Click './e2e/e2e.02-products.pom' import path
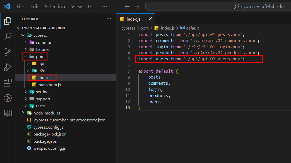The height and width of the screenshot is (163, 291). coord(224,53)
